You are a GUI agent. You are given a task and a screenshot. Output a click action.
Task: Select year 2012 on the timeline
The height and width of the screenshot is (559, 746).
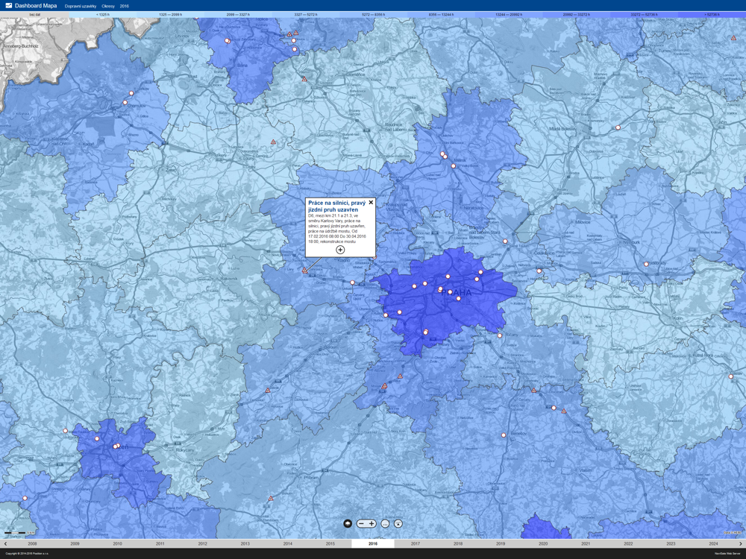point(203,543)
